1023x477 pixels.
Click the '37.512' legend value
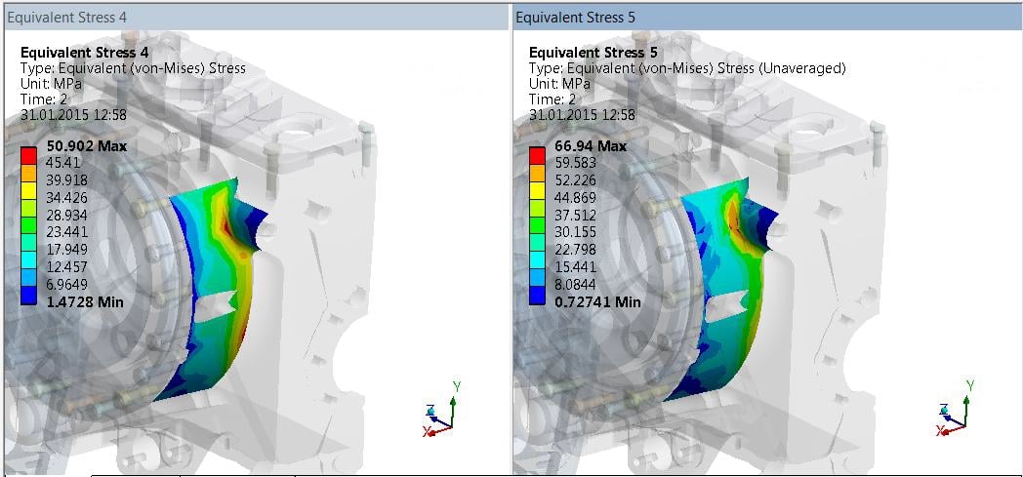pyautogui.click(x=576, y=215)
